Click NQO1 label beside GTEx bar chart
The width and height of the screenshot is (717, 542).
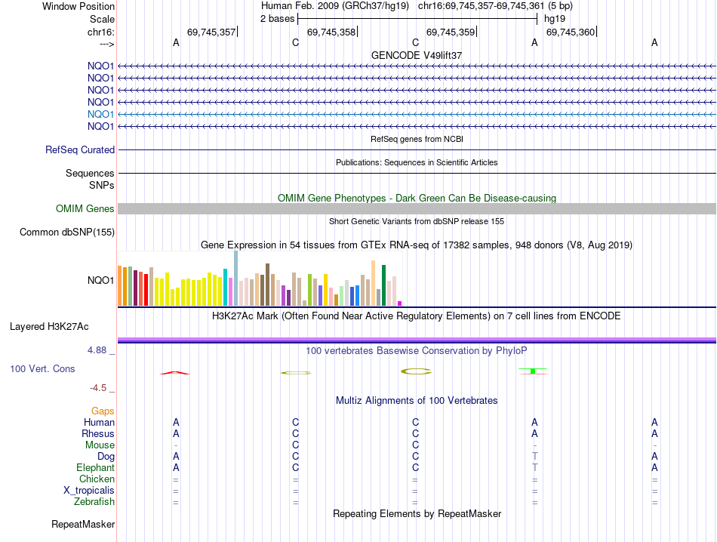100,280
